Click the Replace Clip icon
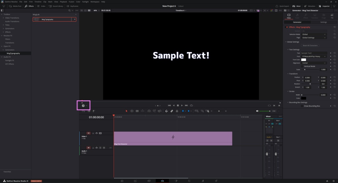Screen dimensions: 338x183 160,111
